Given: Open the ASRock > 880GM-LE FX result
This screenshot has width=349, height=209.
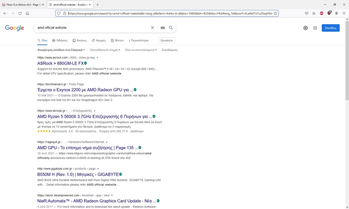Looking at the screenshot, I should pyautogui.click(x=60, y=63).
